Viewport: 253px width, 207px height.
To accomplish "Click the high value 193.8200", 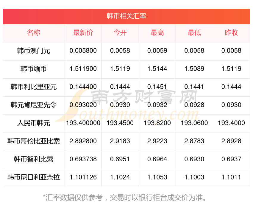I will tap(157, 123).
